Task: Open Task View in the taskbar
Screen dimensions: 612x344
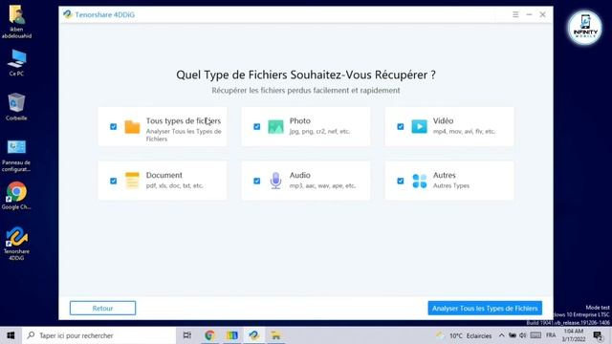Action: point(187,335)
